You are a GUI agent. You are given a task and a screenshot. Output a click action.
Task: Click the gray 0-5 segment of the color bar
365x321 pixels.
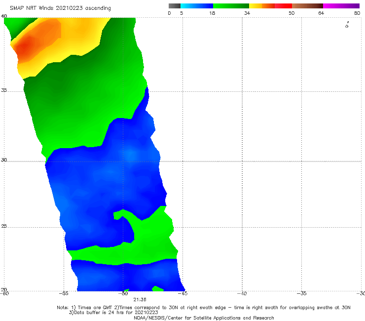[175, 6]
